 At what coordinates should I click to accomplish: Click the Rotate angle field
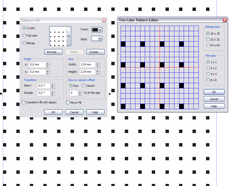(x=44, y=93)
